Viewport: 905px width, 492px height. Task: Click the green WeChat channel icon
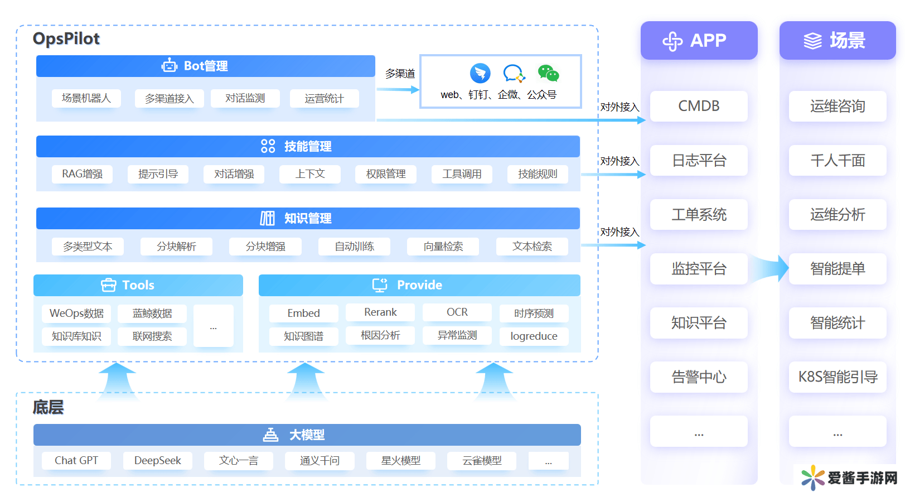pyautogui.click(x=548, y=73)
